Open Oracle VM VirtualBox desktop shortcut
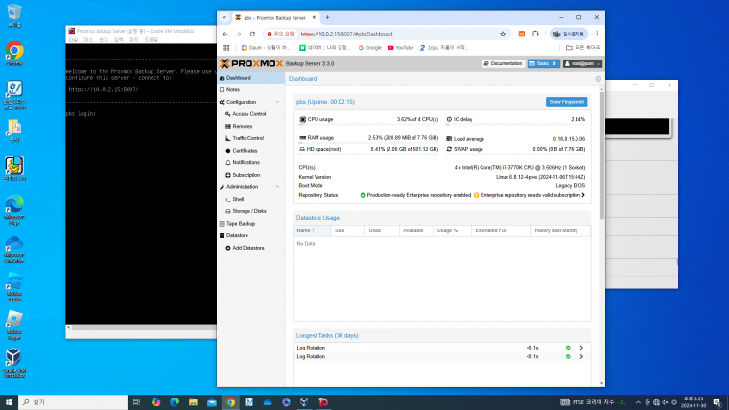729x410 pixels. pyautogui.click(x=14, y=364)
